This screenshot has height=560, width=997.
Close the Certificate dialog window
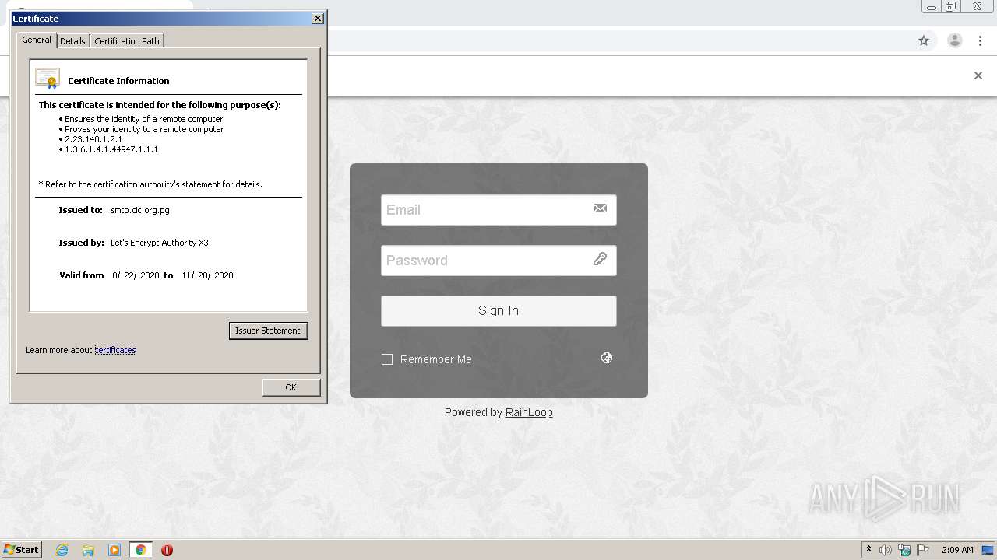pos(318,19)
